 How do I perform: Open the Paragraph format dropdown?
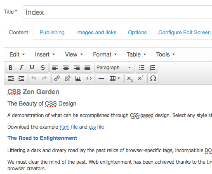[x=114, y=68]
